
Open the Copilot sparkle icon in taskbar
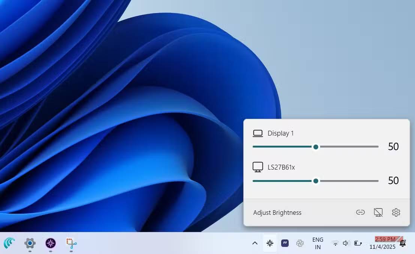(270, 243)
